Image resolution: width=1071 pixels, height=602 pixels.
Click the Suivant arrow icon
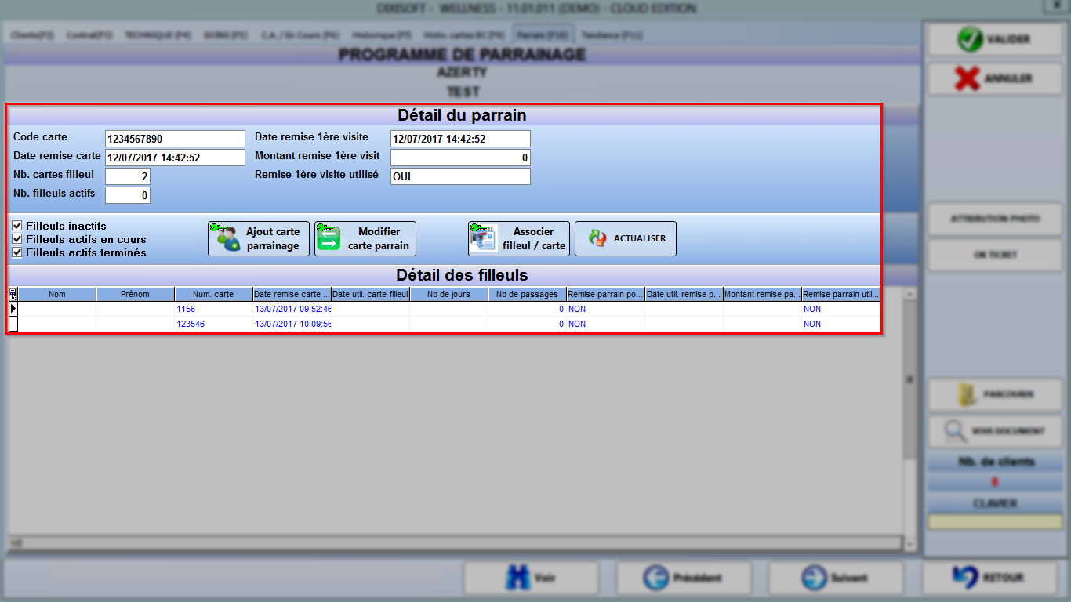[x=814, y=578]
